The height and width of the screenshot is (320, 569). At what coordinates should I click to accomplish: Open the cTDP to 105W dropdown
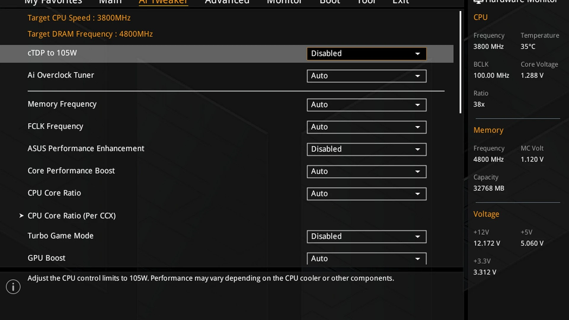(x=367, y=54)
